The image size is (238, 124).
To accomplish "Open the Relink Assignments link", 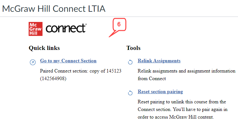I will click(x=159, y=61).
